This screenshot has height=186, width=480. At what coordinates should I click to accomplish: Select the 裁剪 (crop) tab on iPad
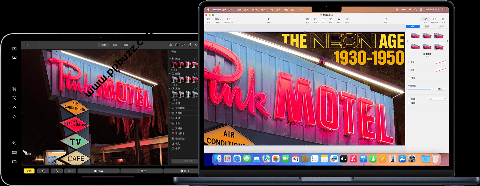click(126, 45)
